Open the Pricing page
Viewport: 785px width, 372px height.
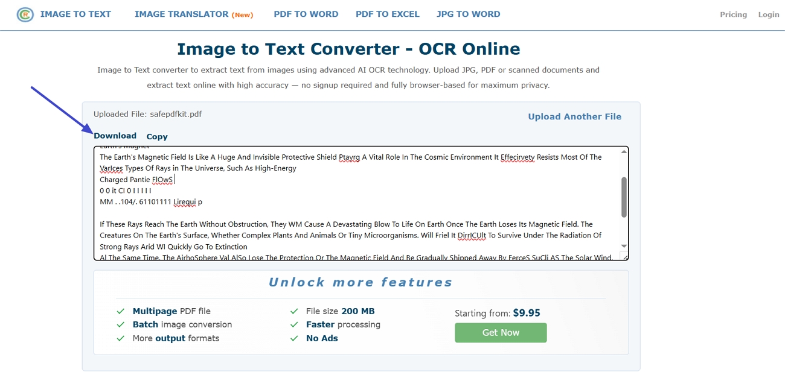coord(733,14)
